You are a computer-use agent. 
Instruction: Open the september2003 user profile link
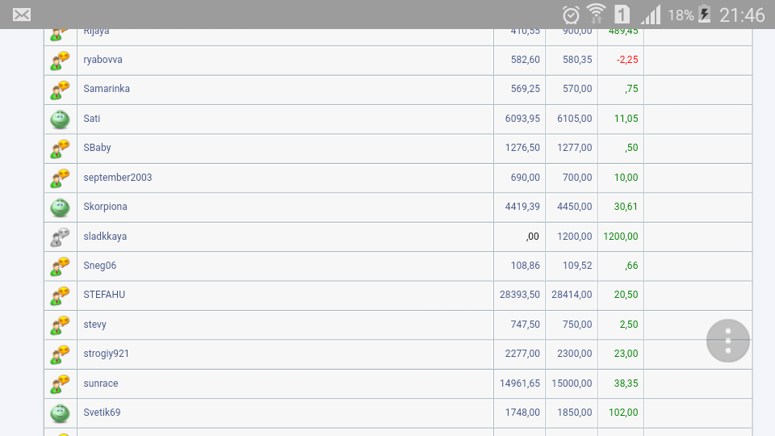tap(118, 178)
